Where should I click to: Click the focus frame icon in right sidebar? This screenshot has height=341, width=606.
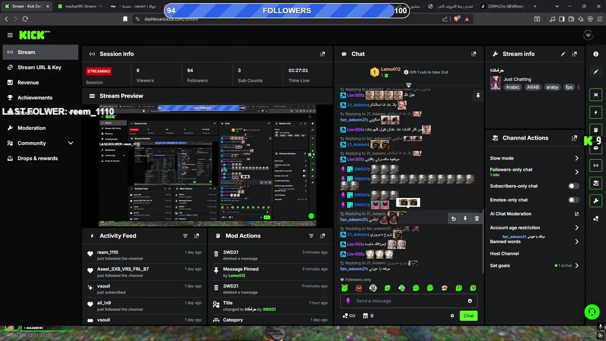[x=596, y=95]
